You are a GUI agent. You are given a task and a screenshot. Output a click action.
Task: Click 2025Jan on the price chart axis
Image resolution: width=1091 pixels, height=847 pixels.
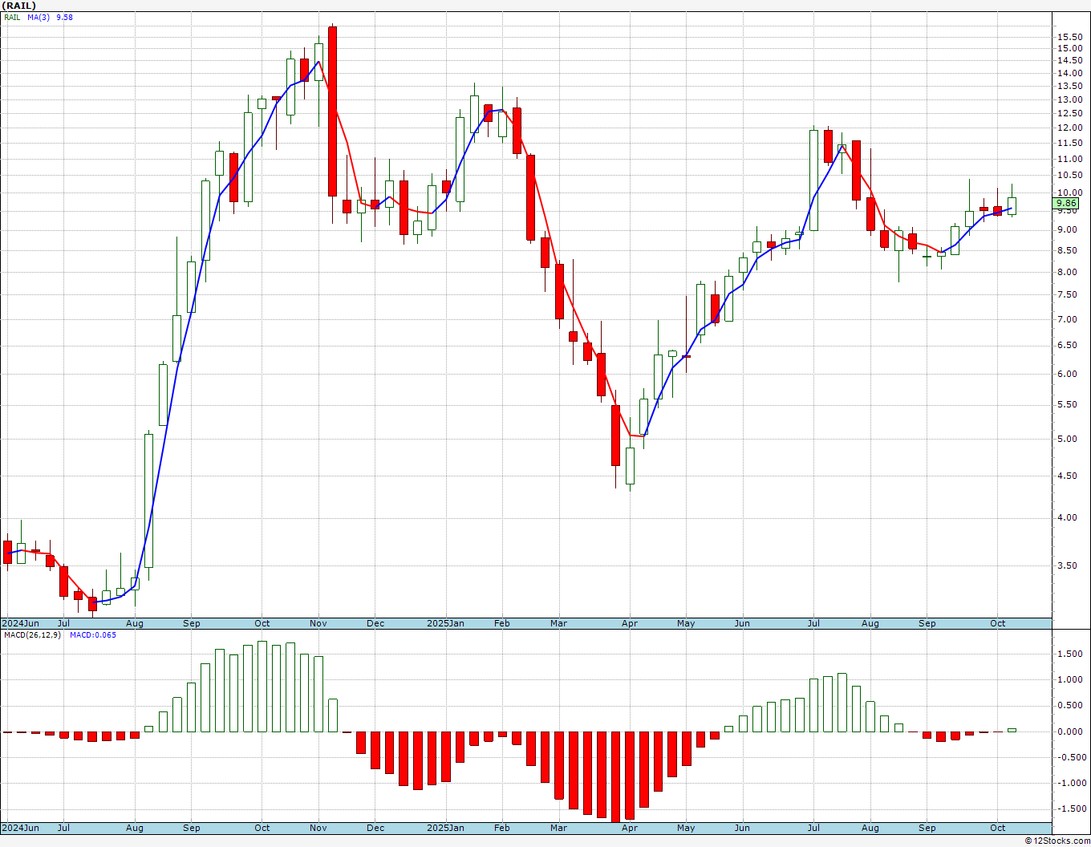click(445, 623)
